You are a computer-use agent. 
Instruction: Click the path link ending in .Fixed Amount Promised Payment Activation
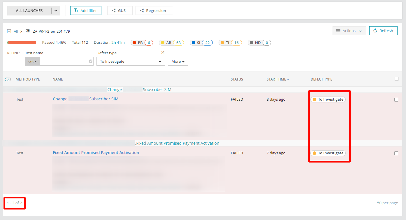177,143
